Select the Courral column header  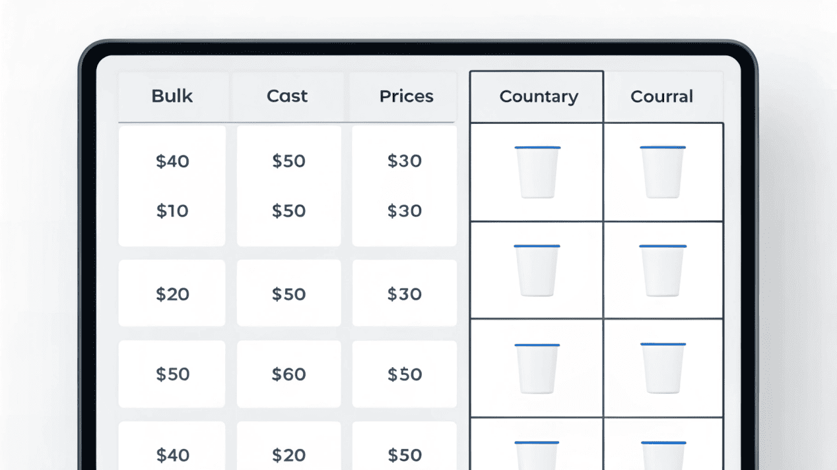click(x=661, y=97)
